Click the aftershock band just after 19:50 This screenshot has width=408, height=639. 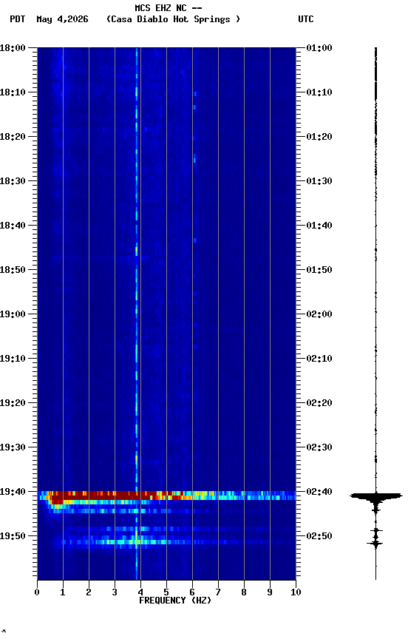tap(166, 542)
